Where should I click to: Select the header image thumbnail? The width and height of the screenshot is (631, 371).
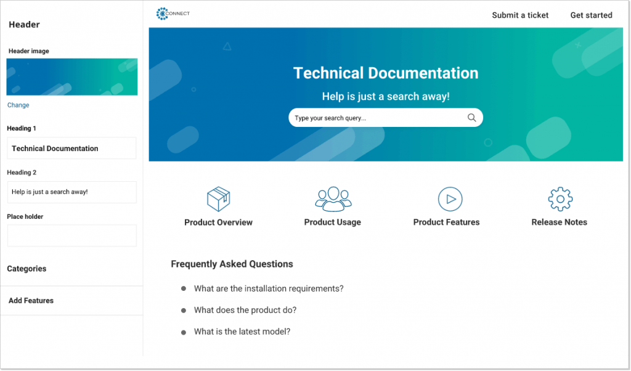(x=71, y=76)
